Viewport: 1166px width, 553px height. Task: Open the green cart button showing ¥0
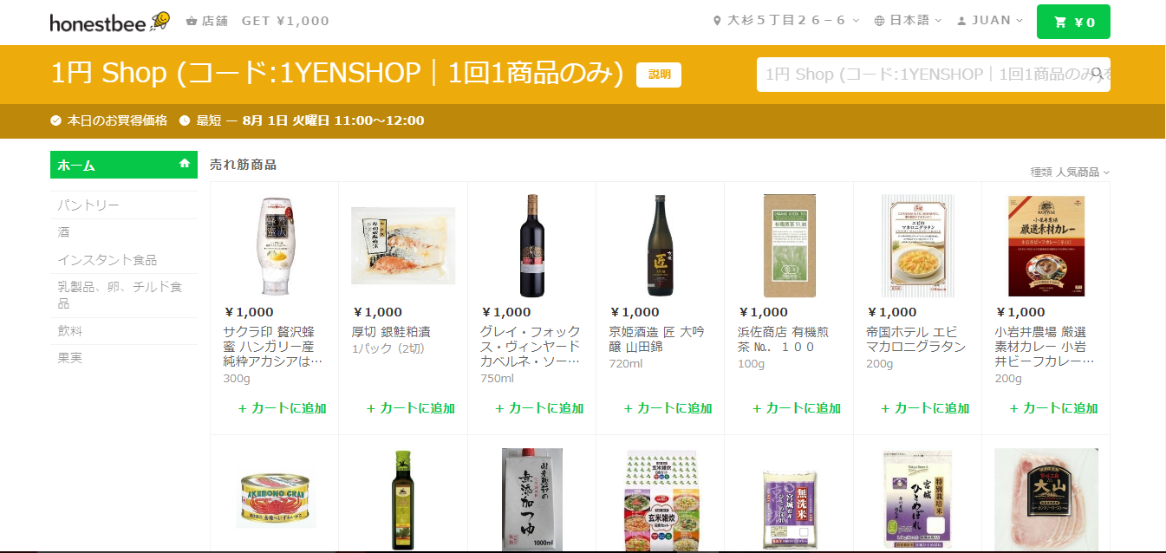point(1073,23)
